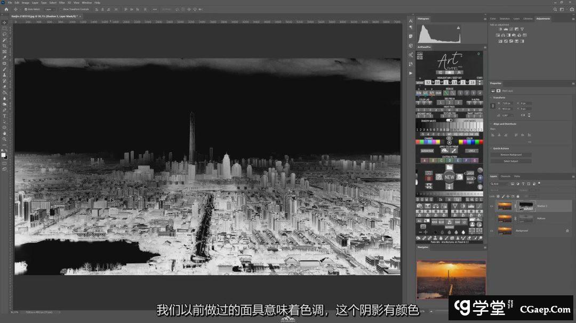Flip the Shadow/Light masks toggle switch
Image resolution: width=576 pixels, height=323 pixels.
[449, 120]
